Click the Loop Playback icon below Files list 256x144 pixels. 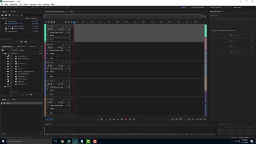pyautogui.click(x=21, y=42)
